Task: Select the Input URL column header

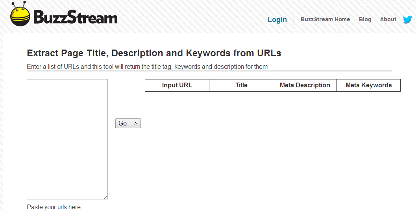Action: click(x=177, y=85)
